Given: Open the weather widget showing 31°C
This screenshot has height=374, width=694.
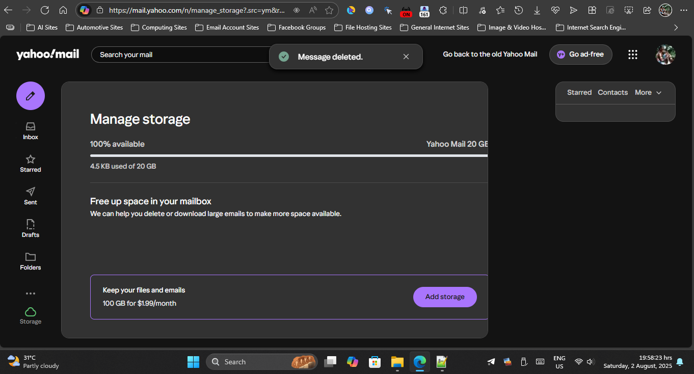Looking at the screenshot, I should 34,362.
